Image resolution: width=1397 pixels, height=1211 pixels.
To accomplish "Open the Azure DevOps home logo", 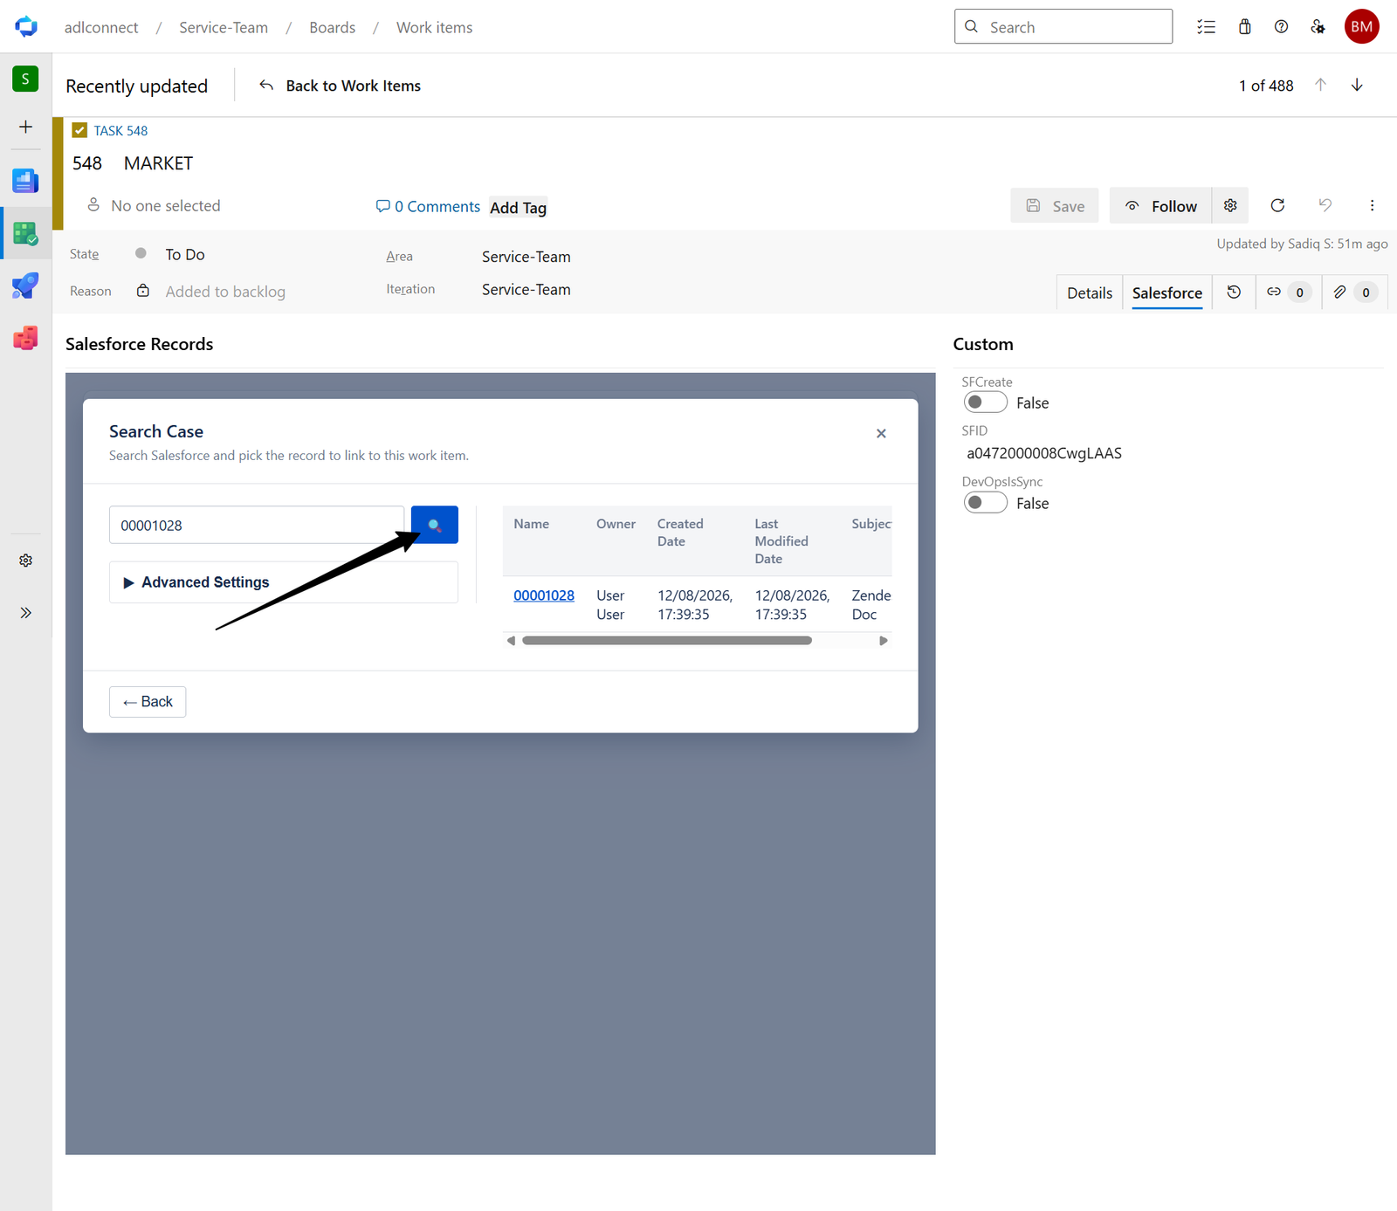I will (x=26, y=26).
